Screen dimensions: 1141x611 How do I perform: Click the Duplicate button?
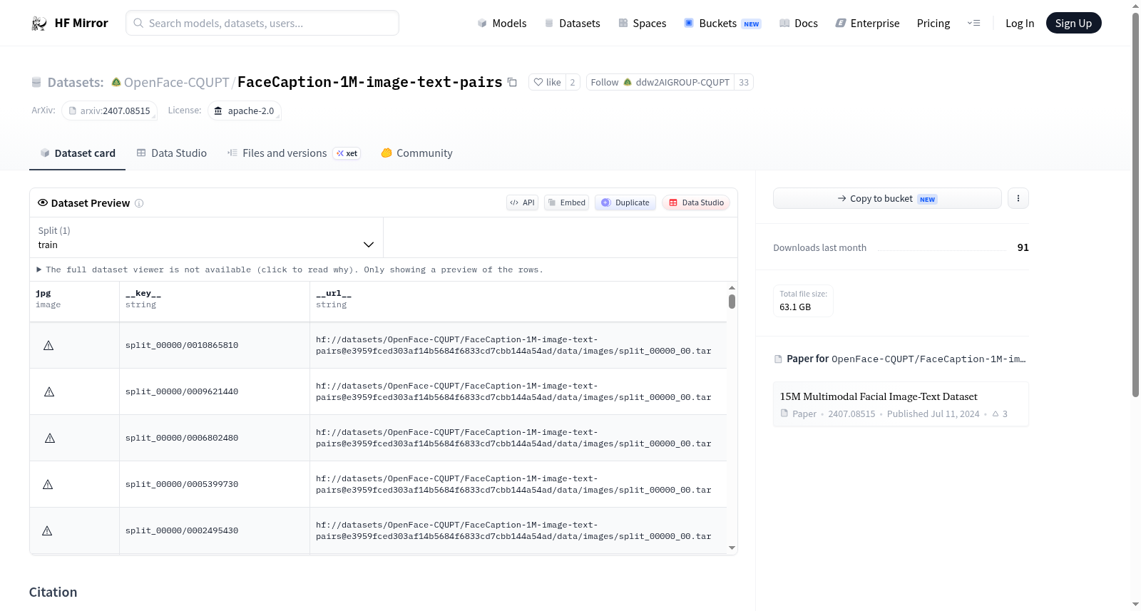click(x=625, y=202)
